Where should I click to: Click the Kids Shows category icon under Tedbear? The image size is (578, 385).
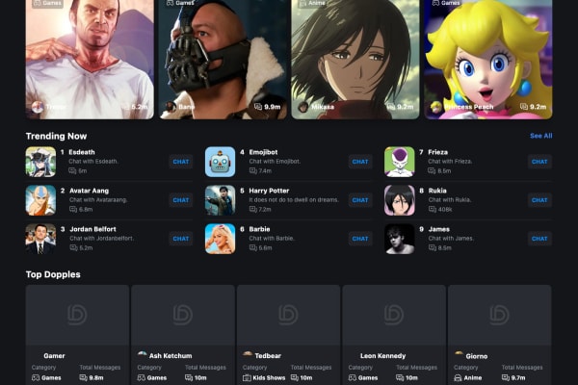pyautogui.click(x=247, y=377)
